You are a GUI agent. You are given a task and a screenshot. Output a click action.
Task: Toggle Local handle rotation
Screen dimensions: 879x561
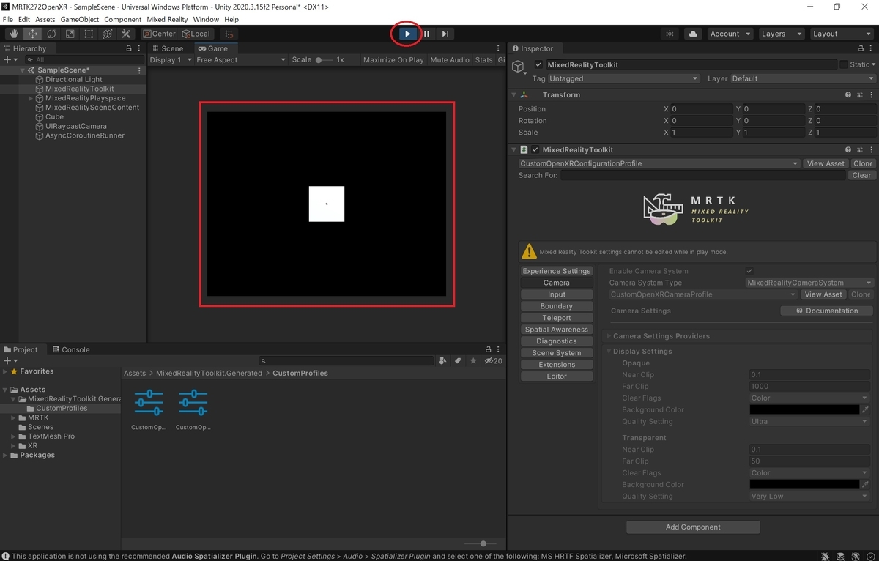pyautogui.click(x=196, y=34)
